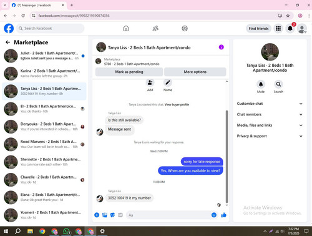Click the browser address bar URL
Screen dimensions: 312x236
click(74, 16)
